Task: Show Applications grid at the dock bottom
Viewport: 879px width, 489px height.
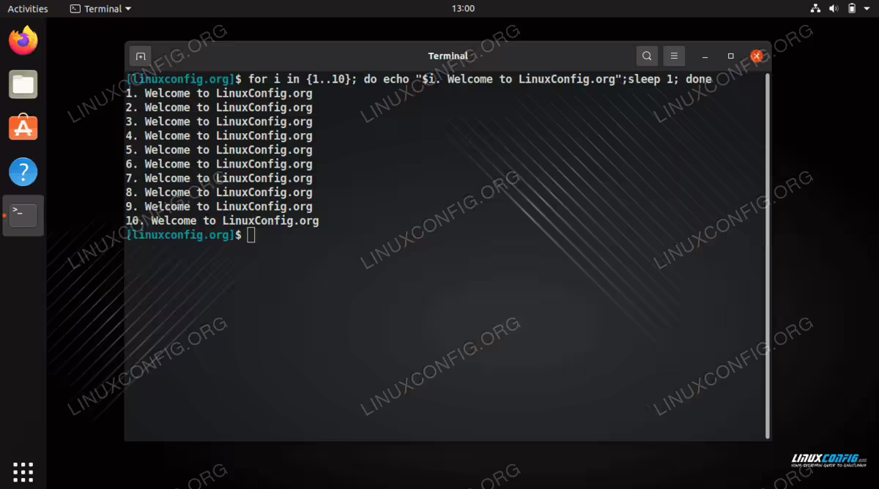Action: 23,472
